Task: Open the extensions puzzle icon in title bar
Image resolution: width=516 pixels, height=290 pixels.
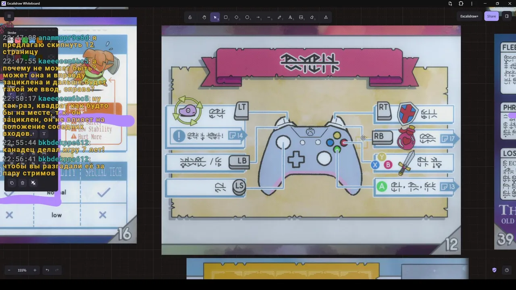Action: (x=461, y=4)
